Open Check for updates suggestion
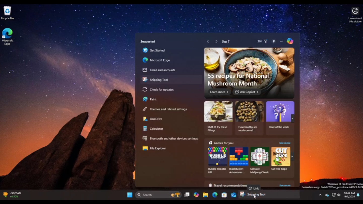This screenshot has width=363, height=204. [171, 90]
